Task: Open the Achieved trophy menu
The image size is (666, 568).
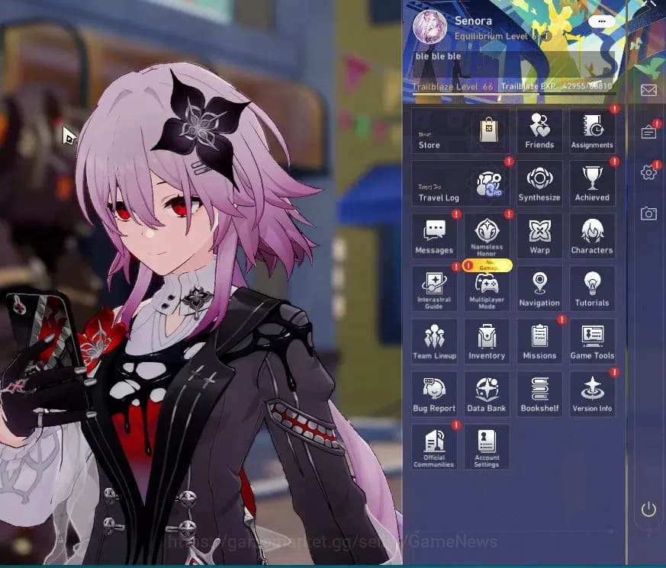Action: 592,184
